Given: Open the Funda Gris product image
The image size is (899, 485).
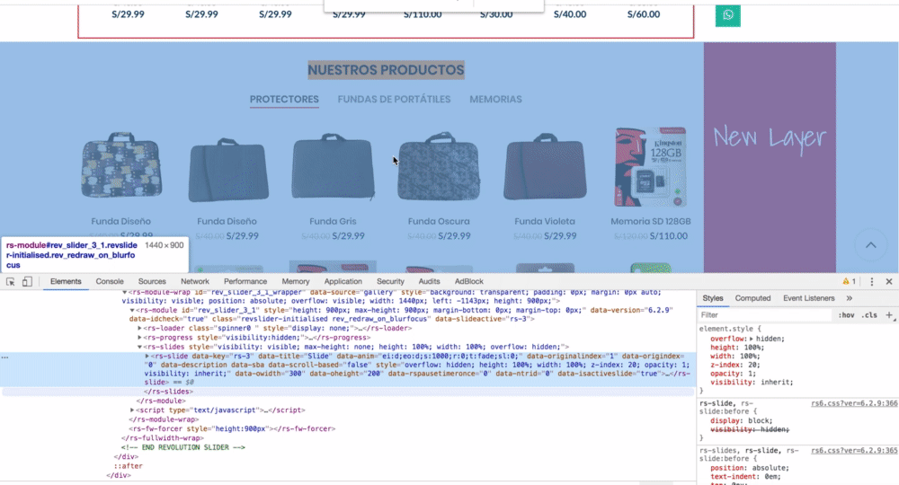Looking at the screenshot, I should pyautogui.click(x=333, y=167).
